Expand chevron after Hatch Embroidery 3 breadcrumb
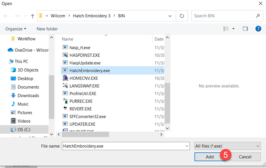The width and height of the screenshot is (266, 168). (x=114, y=16)
